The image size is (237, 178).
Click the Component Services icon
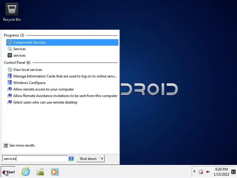[x=10, y=42]
